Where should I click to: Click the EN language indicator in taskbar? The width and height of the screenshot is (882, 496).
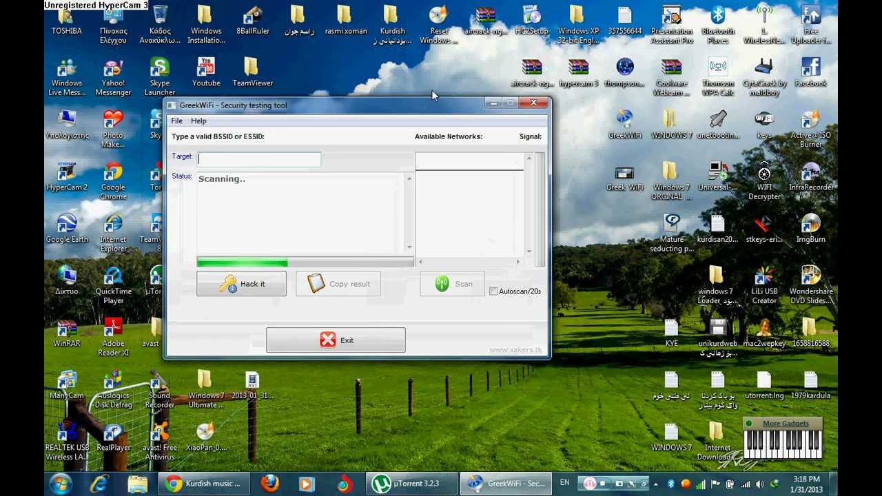click(564, 483)
